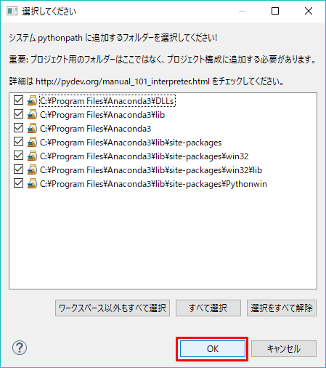Screen dimensions: 326x368
Task: Click the pydev.org manual URL text
Action: click(123, 81)
